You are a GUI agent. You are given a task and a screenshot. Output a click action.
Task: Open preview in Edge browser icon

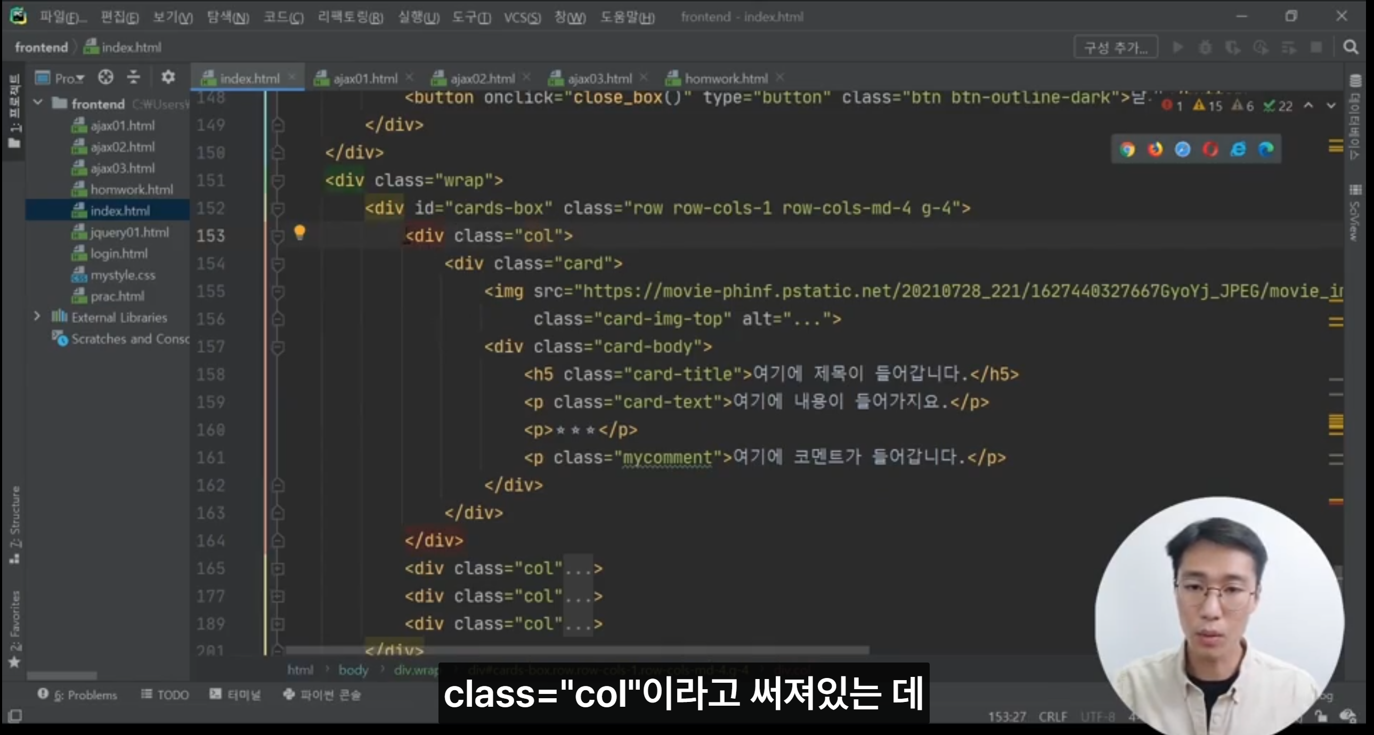click(1266, 149)
